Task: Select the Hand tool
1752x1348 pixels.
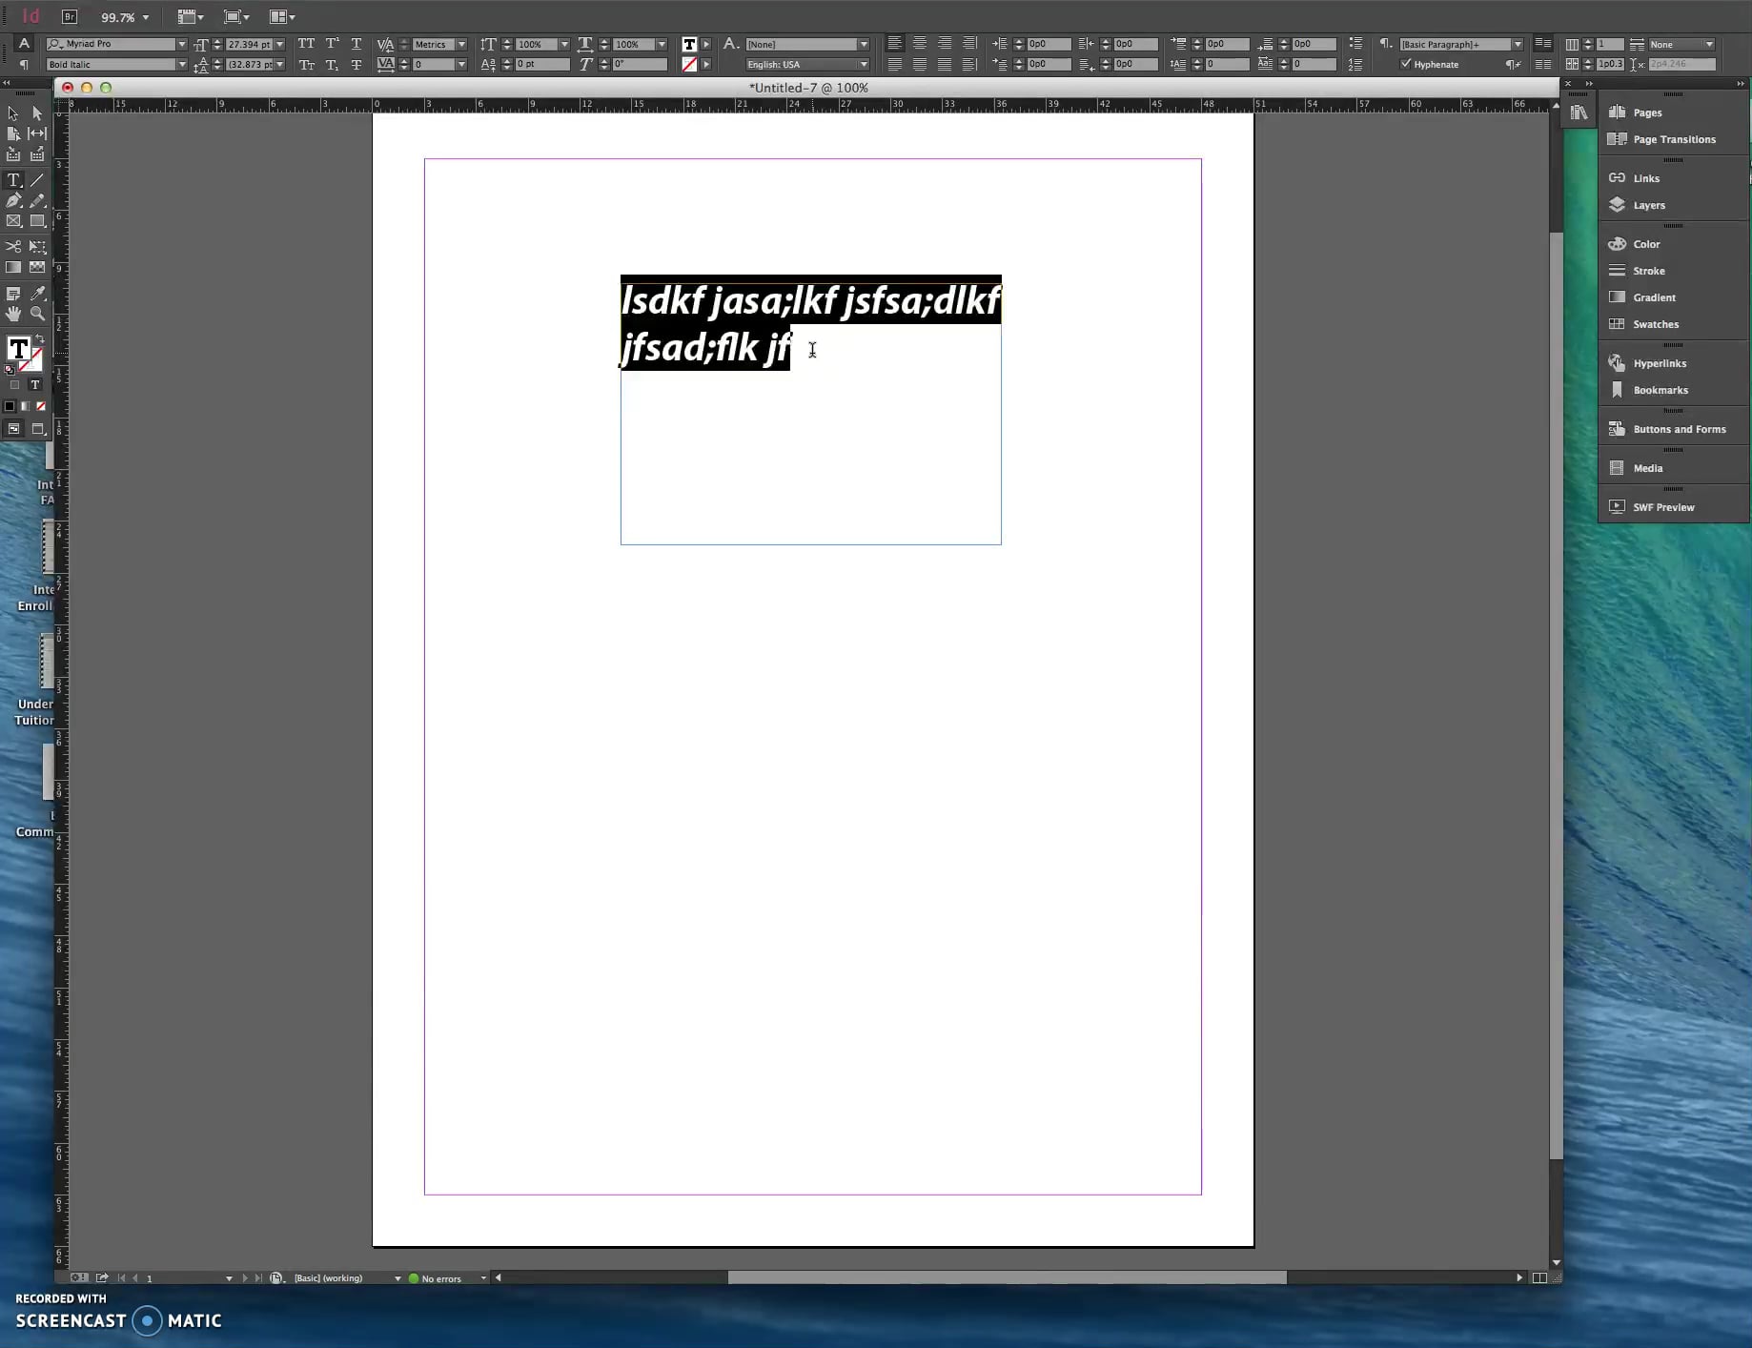Action: 13,313
